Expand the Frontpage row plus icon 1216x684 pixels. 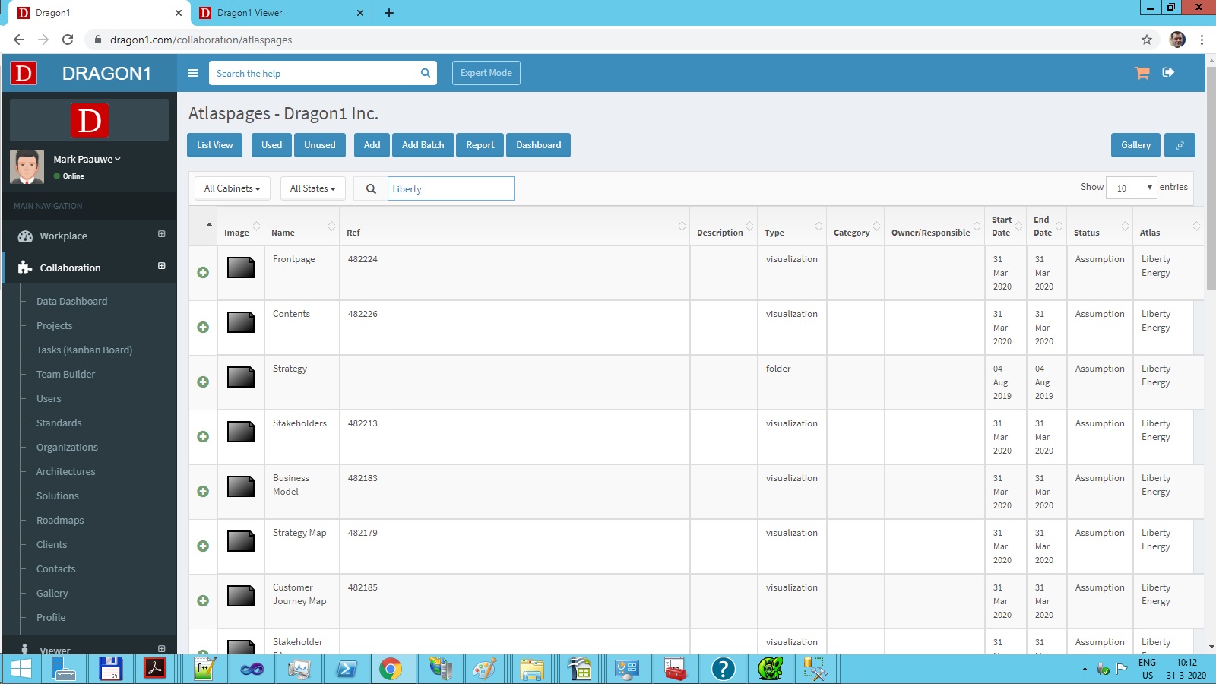[x=203, y=272]
